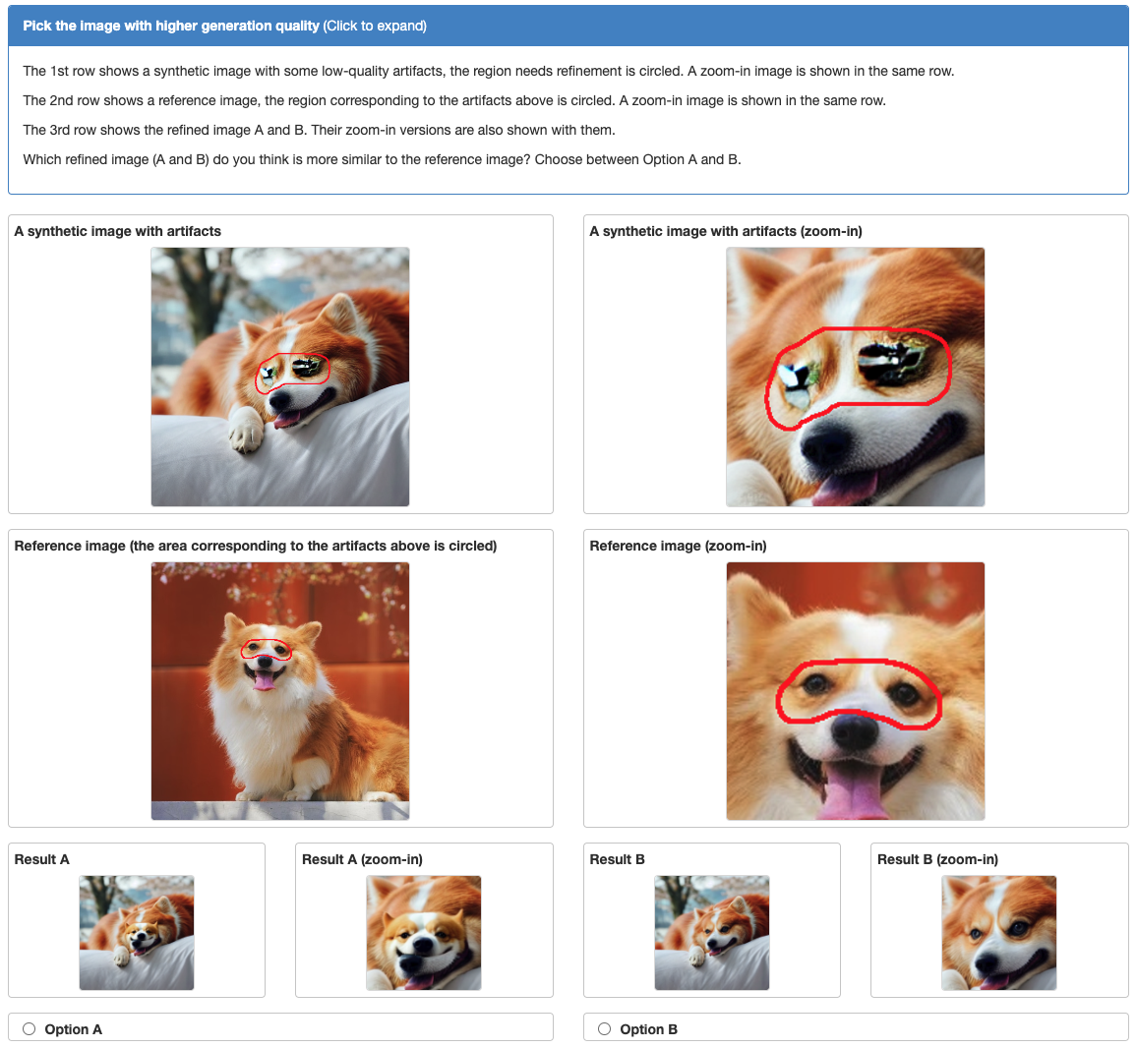Click the 'Result B (zoom-in)' caption
The height and width of the screenshot is (1048, 1137).
pos(937,859)
